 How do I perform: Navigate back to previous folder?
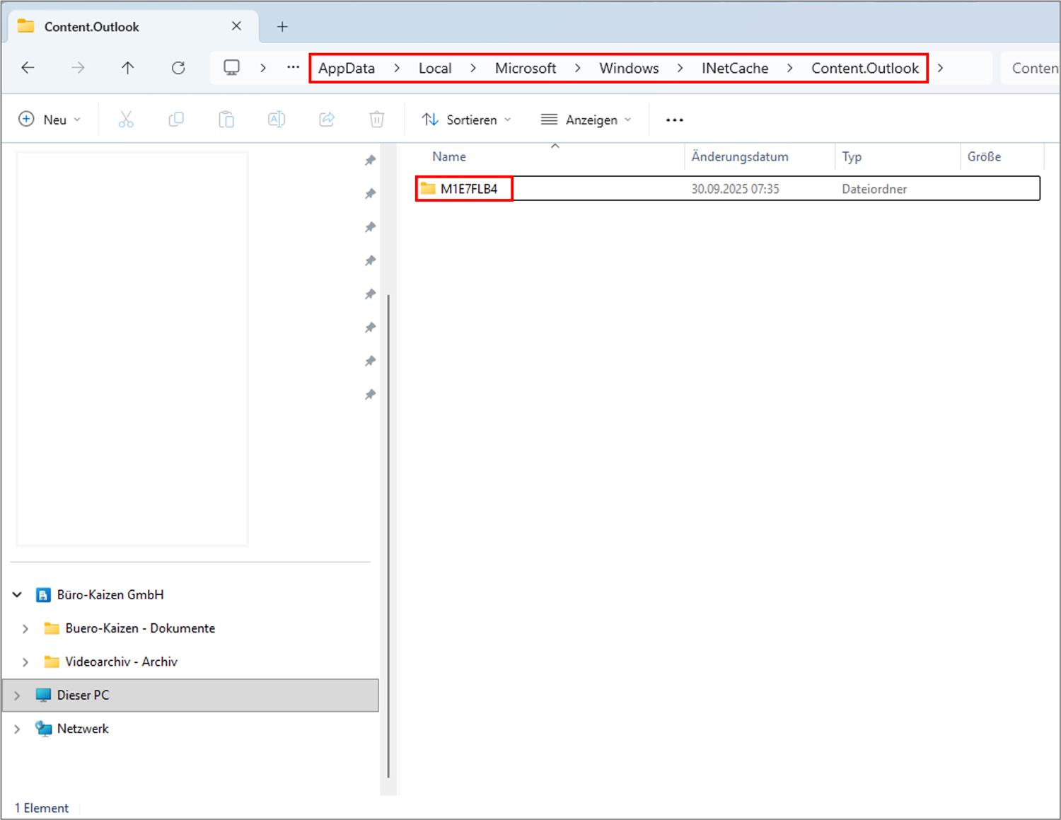(28, 68)
